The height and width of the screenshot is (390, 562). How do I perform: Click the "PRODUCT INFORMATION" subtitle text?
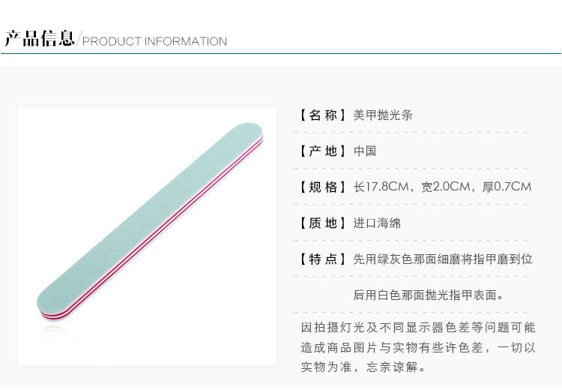pyautogui.click(x=154, y=41)
